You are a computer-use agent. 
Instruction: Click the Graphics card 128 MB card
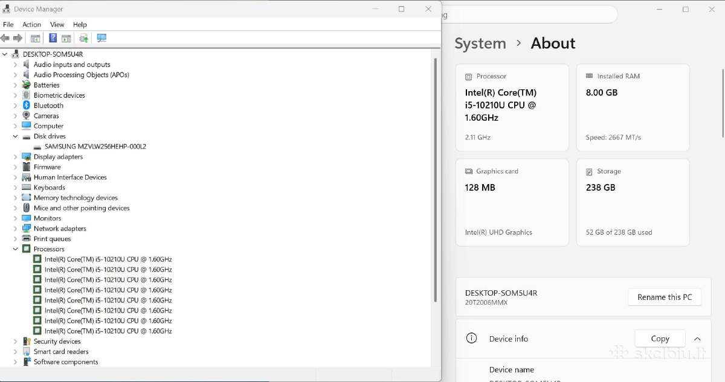tap(512, 202)
